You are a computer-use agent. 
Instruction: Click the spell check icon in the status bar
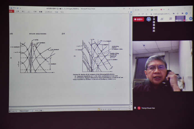32,111
